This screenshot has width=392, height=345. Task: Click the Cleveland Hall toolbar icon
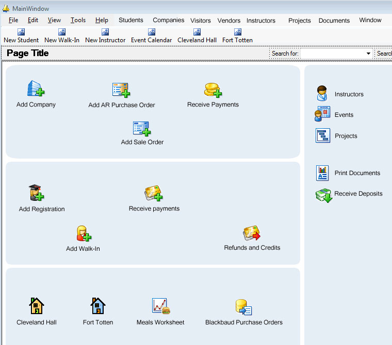pos(197,32)
